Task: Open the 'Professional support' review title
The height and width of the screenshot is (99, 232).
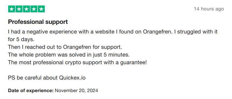Action: point(38,22)
